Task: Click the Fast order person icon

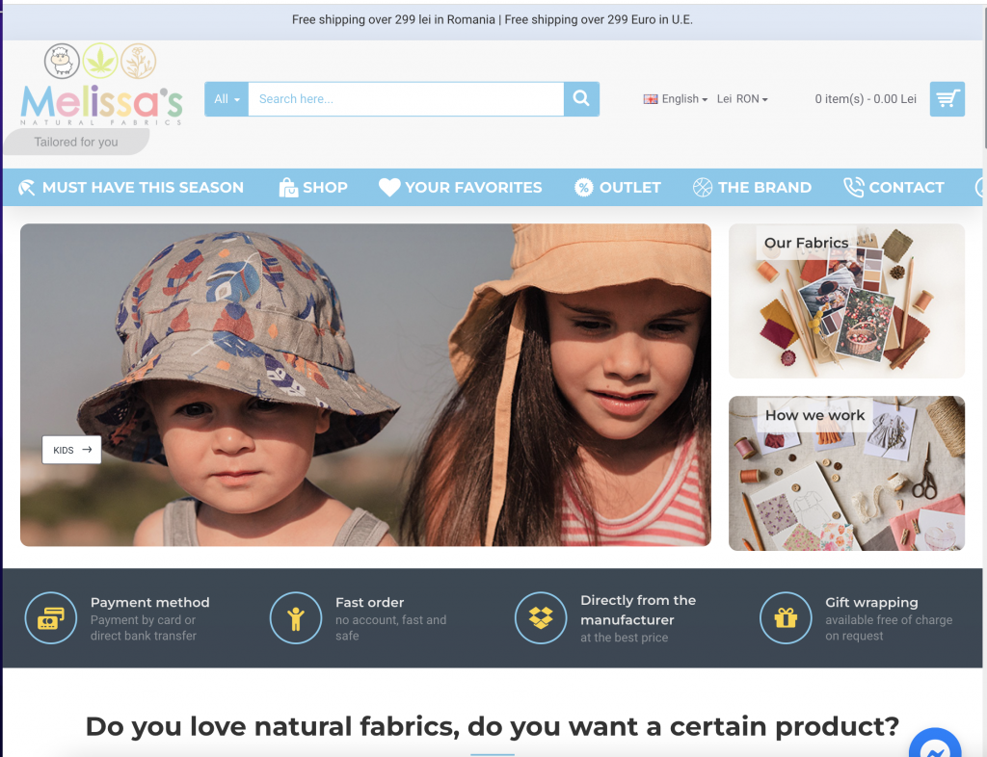Action: (296, 618)
